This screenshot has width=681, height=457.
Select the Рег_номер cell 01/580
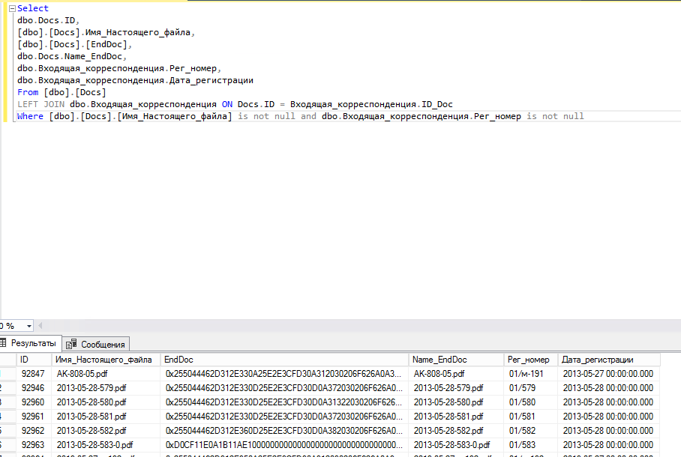click(x=531, y=402)
